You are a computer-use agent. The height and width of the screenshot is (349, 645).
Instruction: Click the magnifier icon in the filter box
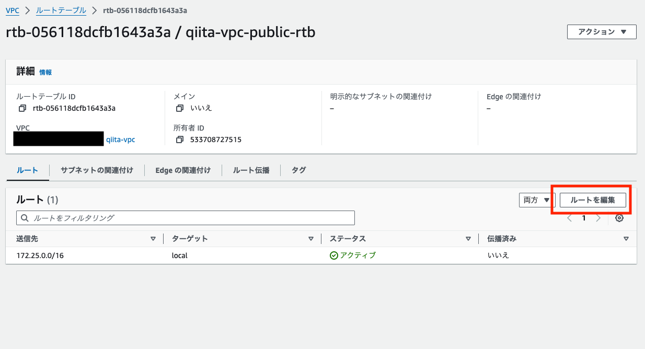coord(25,217)
